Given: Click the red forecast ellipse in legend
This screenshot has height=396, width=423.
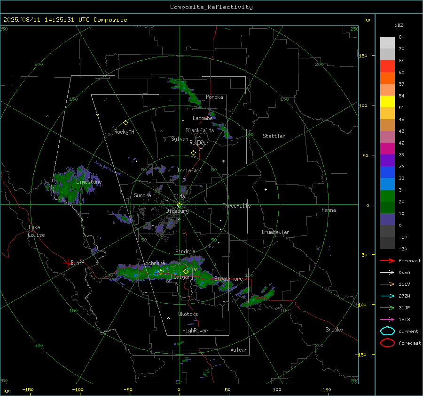Looking at the screenshot, I should tap(387, 343).
